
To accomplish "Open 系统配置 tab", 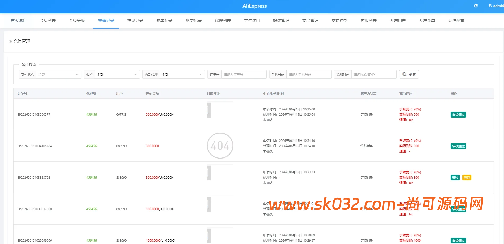I will click(456, 21).
